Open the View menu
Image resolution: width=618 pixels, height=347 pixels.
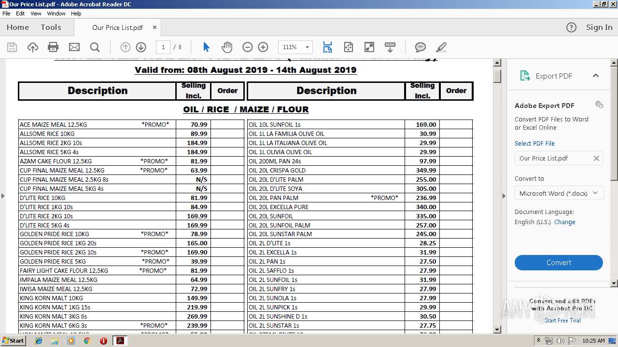point(36,13)
